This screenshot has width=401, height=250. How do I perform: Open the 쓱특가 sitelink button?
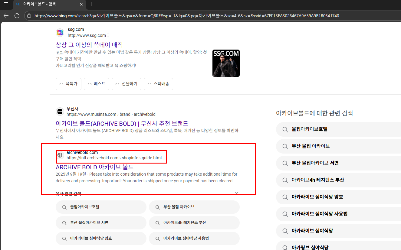(x=68, y=84)
